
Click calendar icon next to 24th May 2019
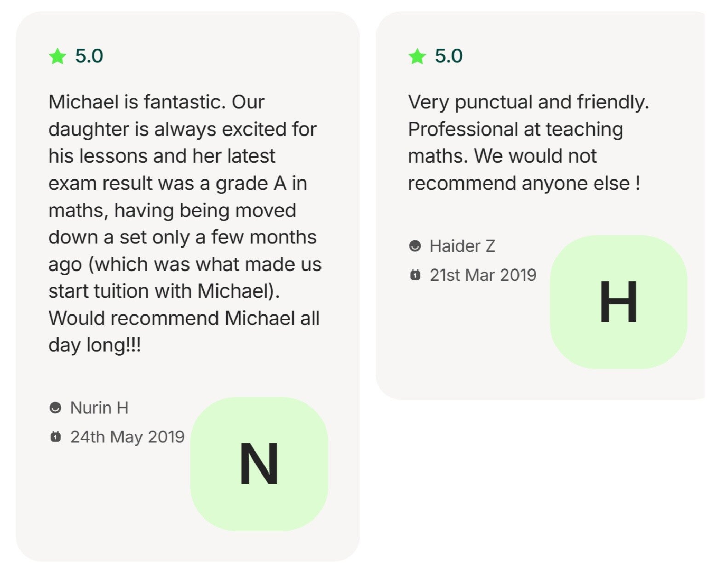pyautogui.click(x=55, y=437)
